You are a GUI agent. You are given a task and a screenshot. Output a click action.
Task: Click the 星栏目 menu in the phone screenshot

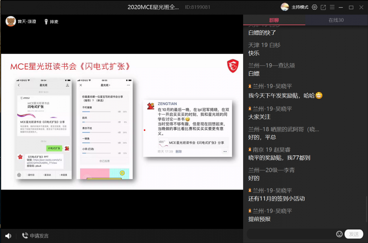(x=31, y=175)
